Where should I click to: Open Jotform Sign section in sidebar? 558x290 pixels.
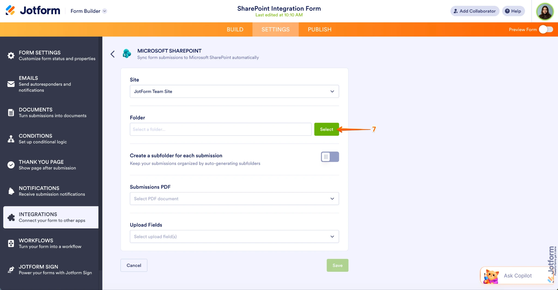pos(51,270)
